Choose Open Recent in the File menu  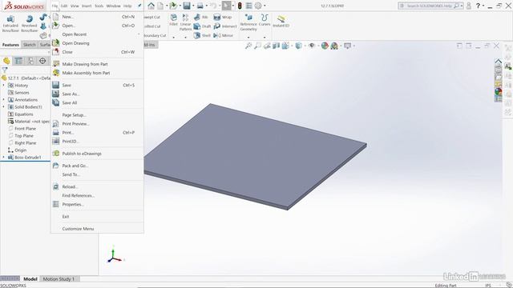click(x=97, y=34)
